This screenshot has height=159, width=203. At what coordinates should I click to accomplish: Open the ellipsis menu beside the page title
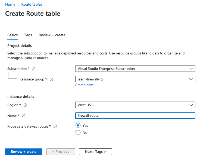pyautogui.click(x=69, y=14)
